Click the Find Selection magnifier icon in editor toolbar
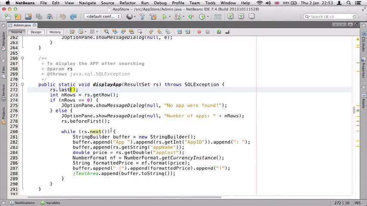Screen dimensions: 367x206 [x=107, y=32]
